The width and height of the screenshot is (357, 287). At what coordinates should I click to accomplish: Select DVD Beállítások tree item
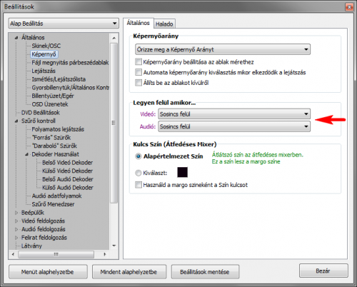[41, 113]
